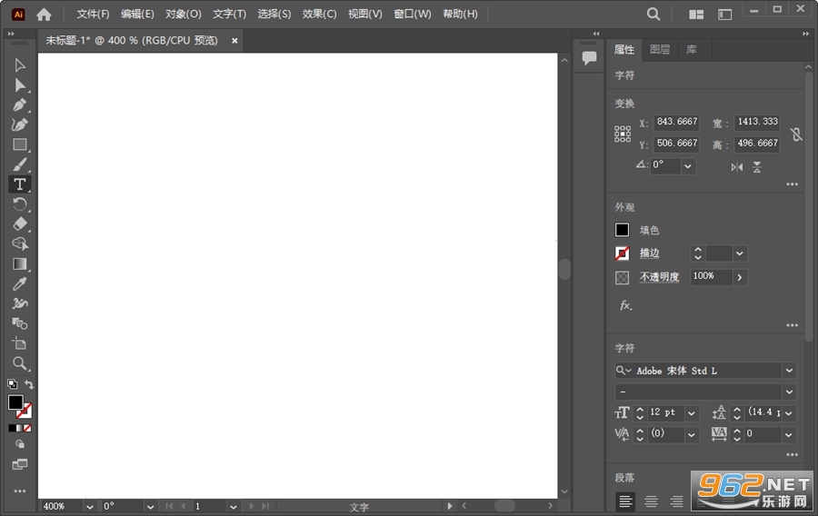Open the tracking dropdown
818x516 pixels.
point(789,434)
